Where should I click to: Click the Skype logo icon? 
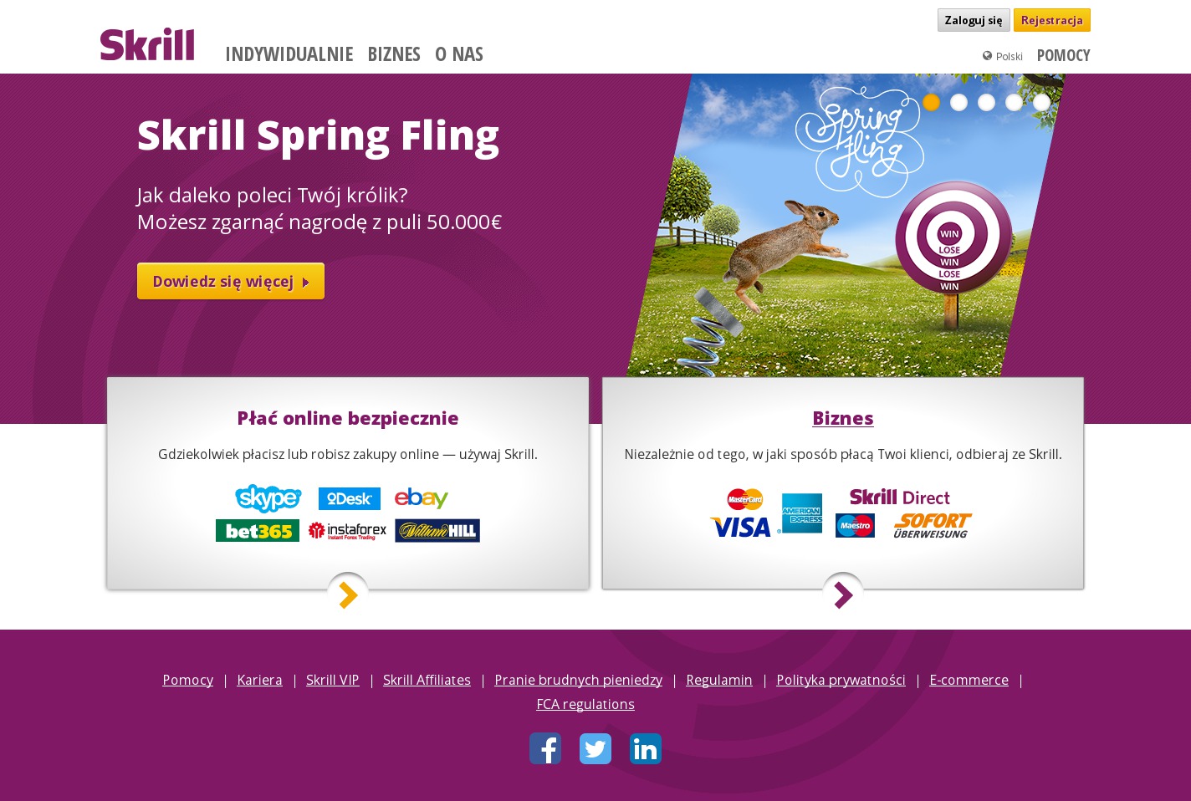click(268, 498)
